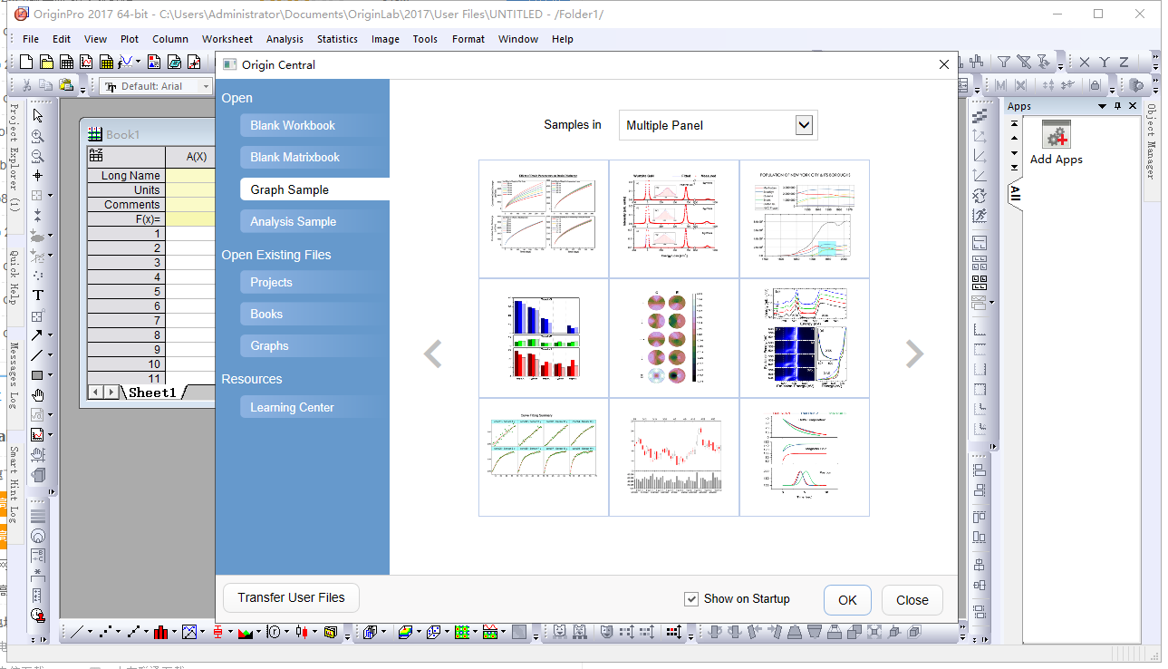Viewport: 1168px width, 669px height.
Task: Click the Line+Symbol plot icon
Action: 135,632
